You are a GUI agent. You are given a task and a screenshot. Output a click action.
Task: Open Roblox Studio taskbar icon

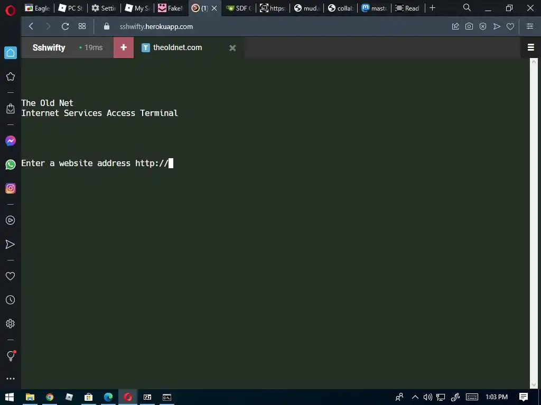[x=69, y=397]
